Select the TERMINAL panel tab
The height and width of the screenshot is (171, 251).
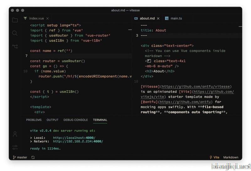100,120
